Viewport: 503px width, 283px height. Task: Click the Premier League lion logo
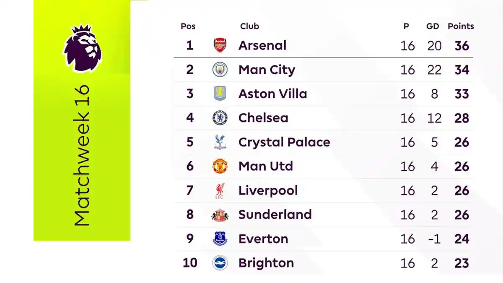82,48
